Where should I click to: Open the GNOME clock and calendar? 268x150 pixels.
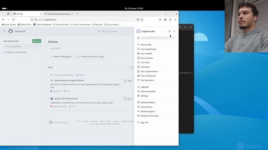(134, 8)
